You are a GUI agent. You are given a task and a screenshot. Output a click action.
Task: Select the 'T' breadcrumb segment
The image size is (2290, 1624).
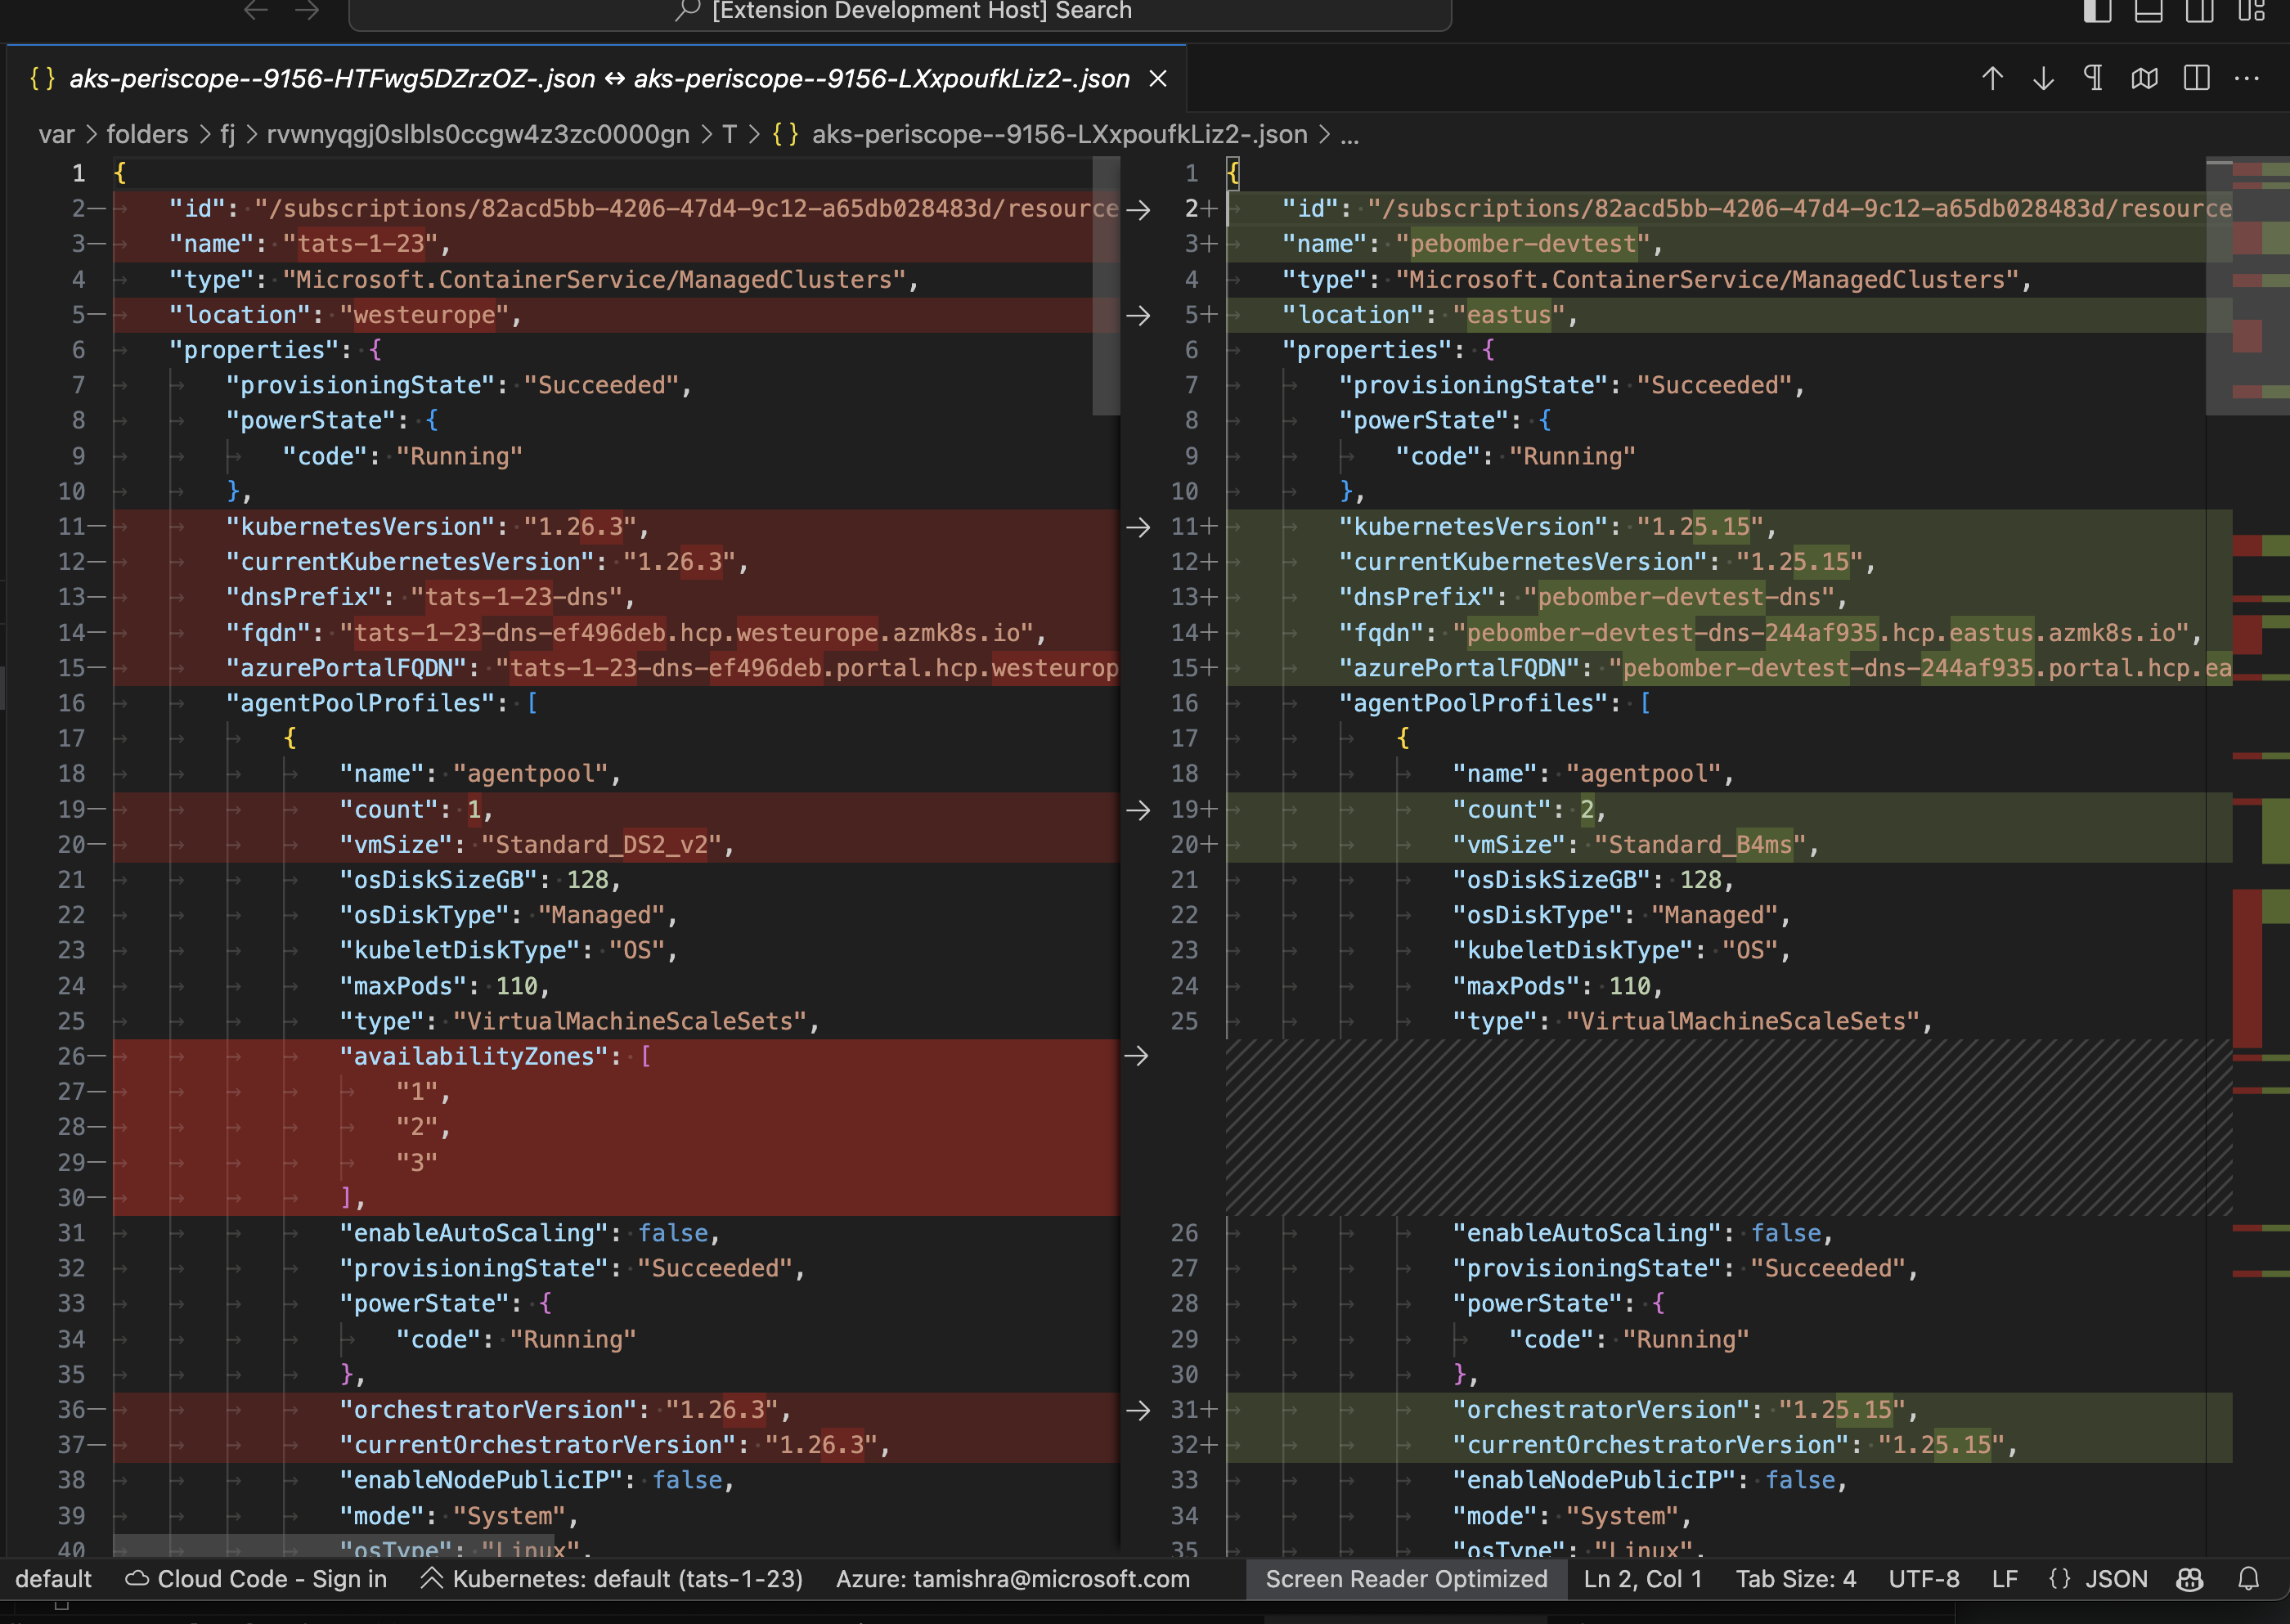tap(729, 134)
